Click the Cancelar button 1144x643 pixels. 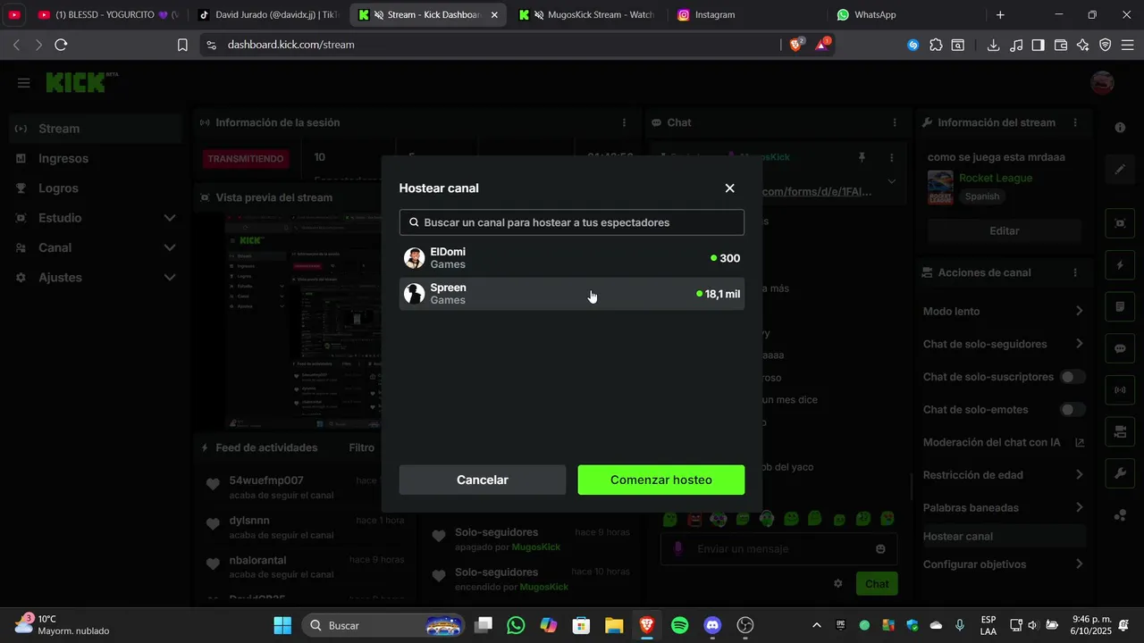tap(483, 480)
